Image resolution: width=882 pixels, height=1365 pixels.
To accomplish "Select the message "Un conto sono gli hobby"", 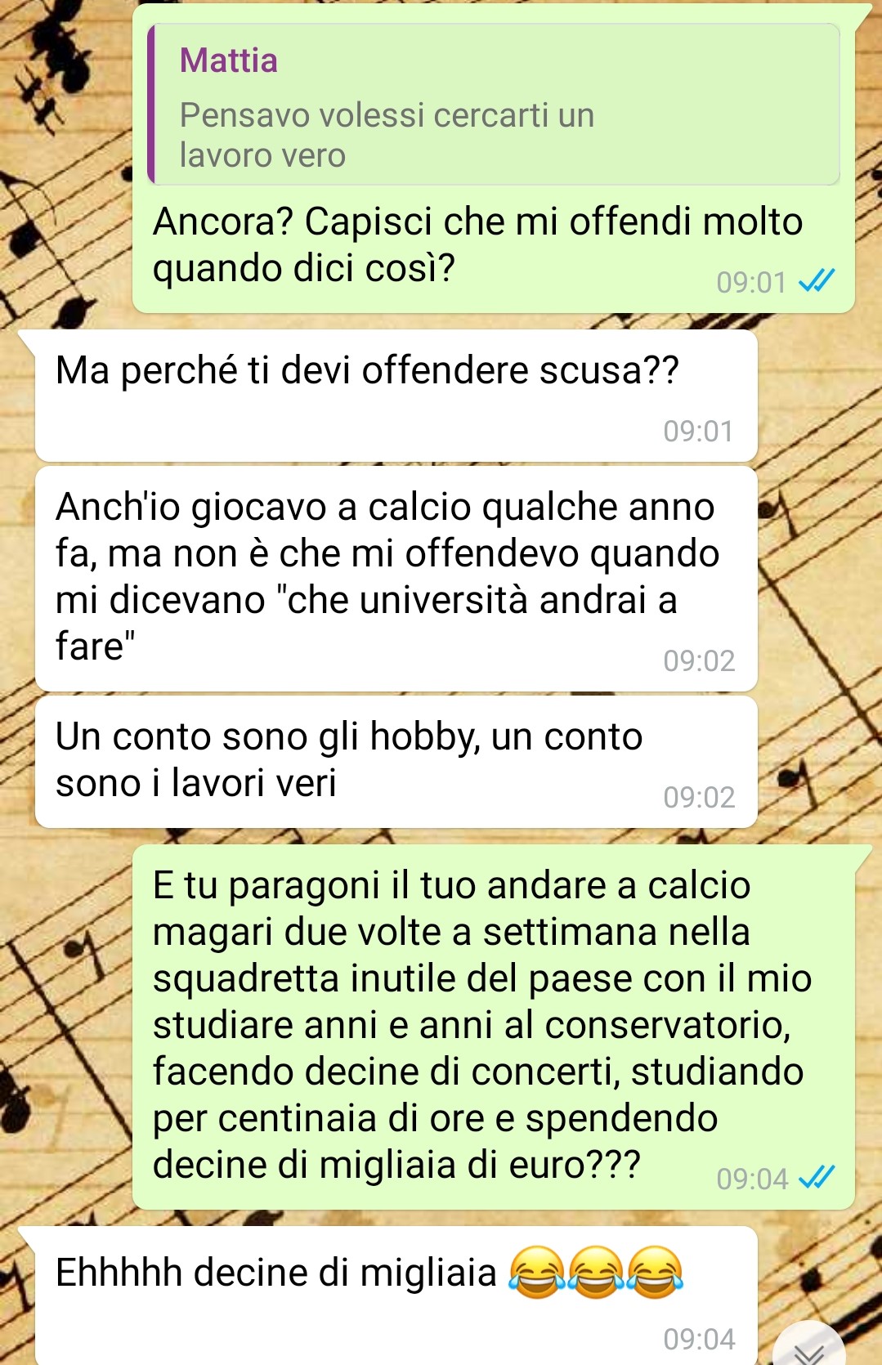I will [x=396, y=762].
